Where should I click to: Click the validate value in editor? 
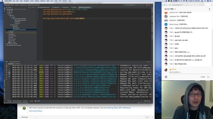(80, 19)
